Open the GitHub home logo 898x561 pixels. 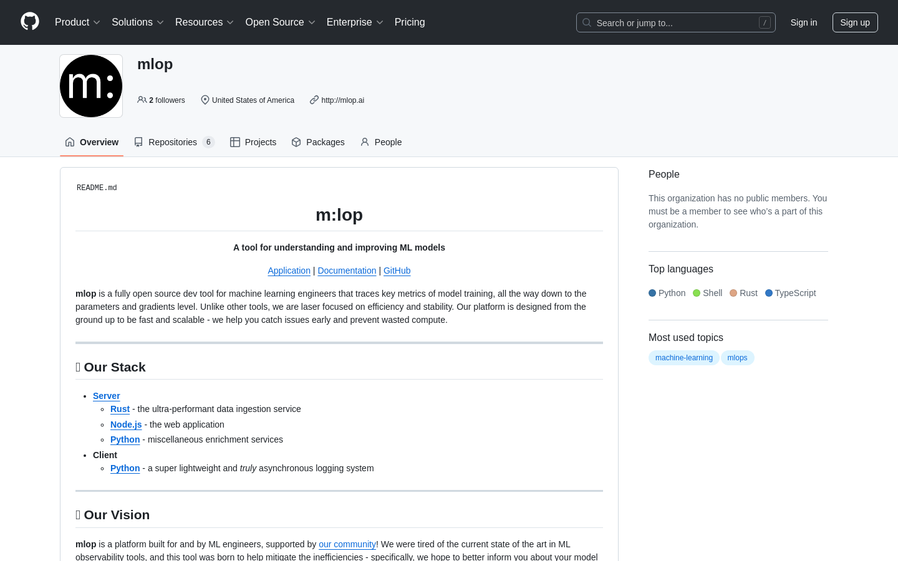pyautogui.click(x=30, y=22)
